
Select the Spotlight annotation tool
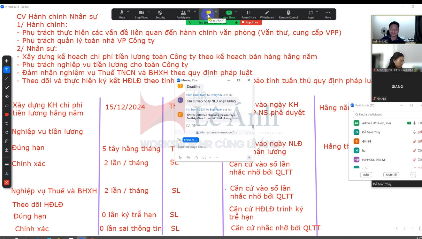tap(7, 96)
